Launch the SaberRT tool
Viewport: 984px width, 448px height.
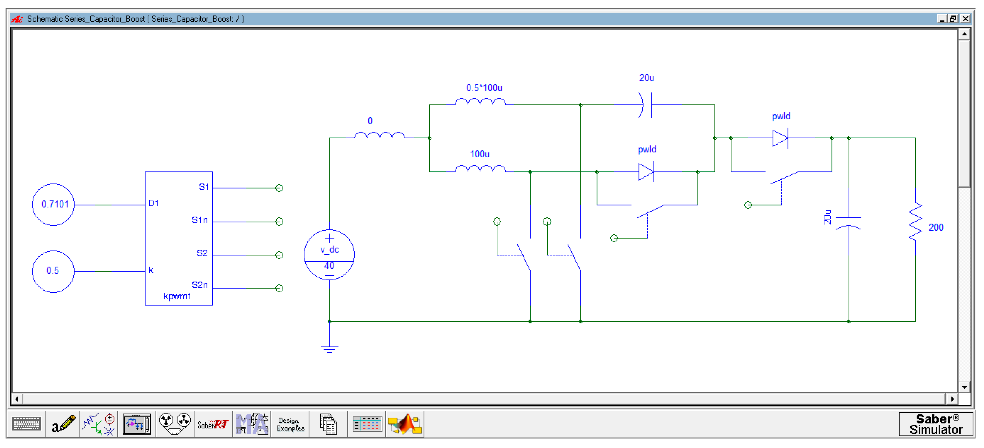[x=213, y=424]
